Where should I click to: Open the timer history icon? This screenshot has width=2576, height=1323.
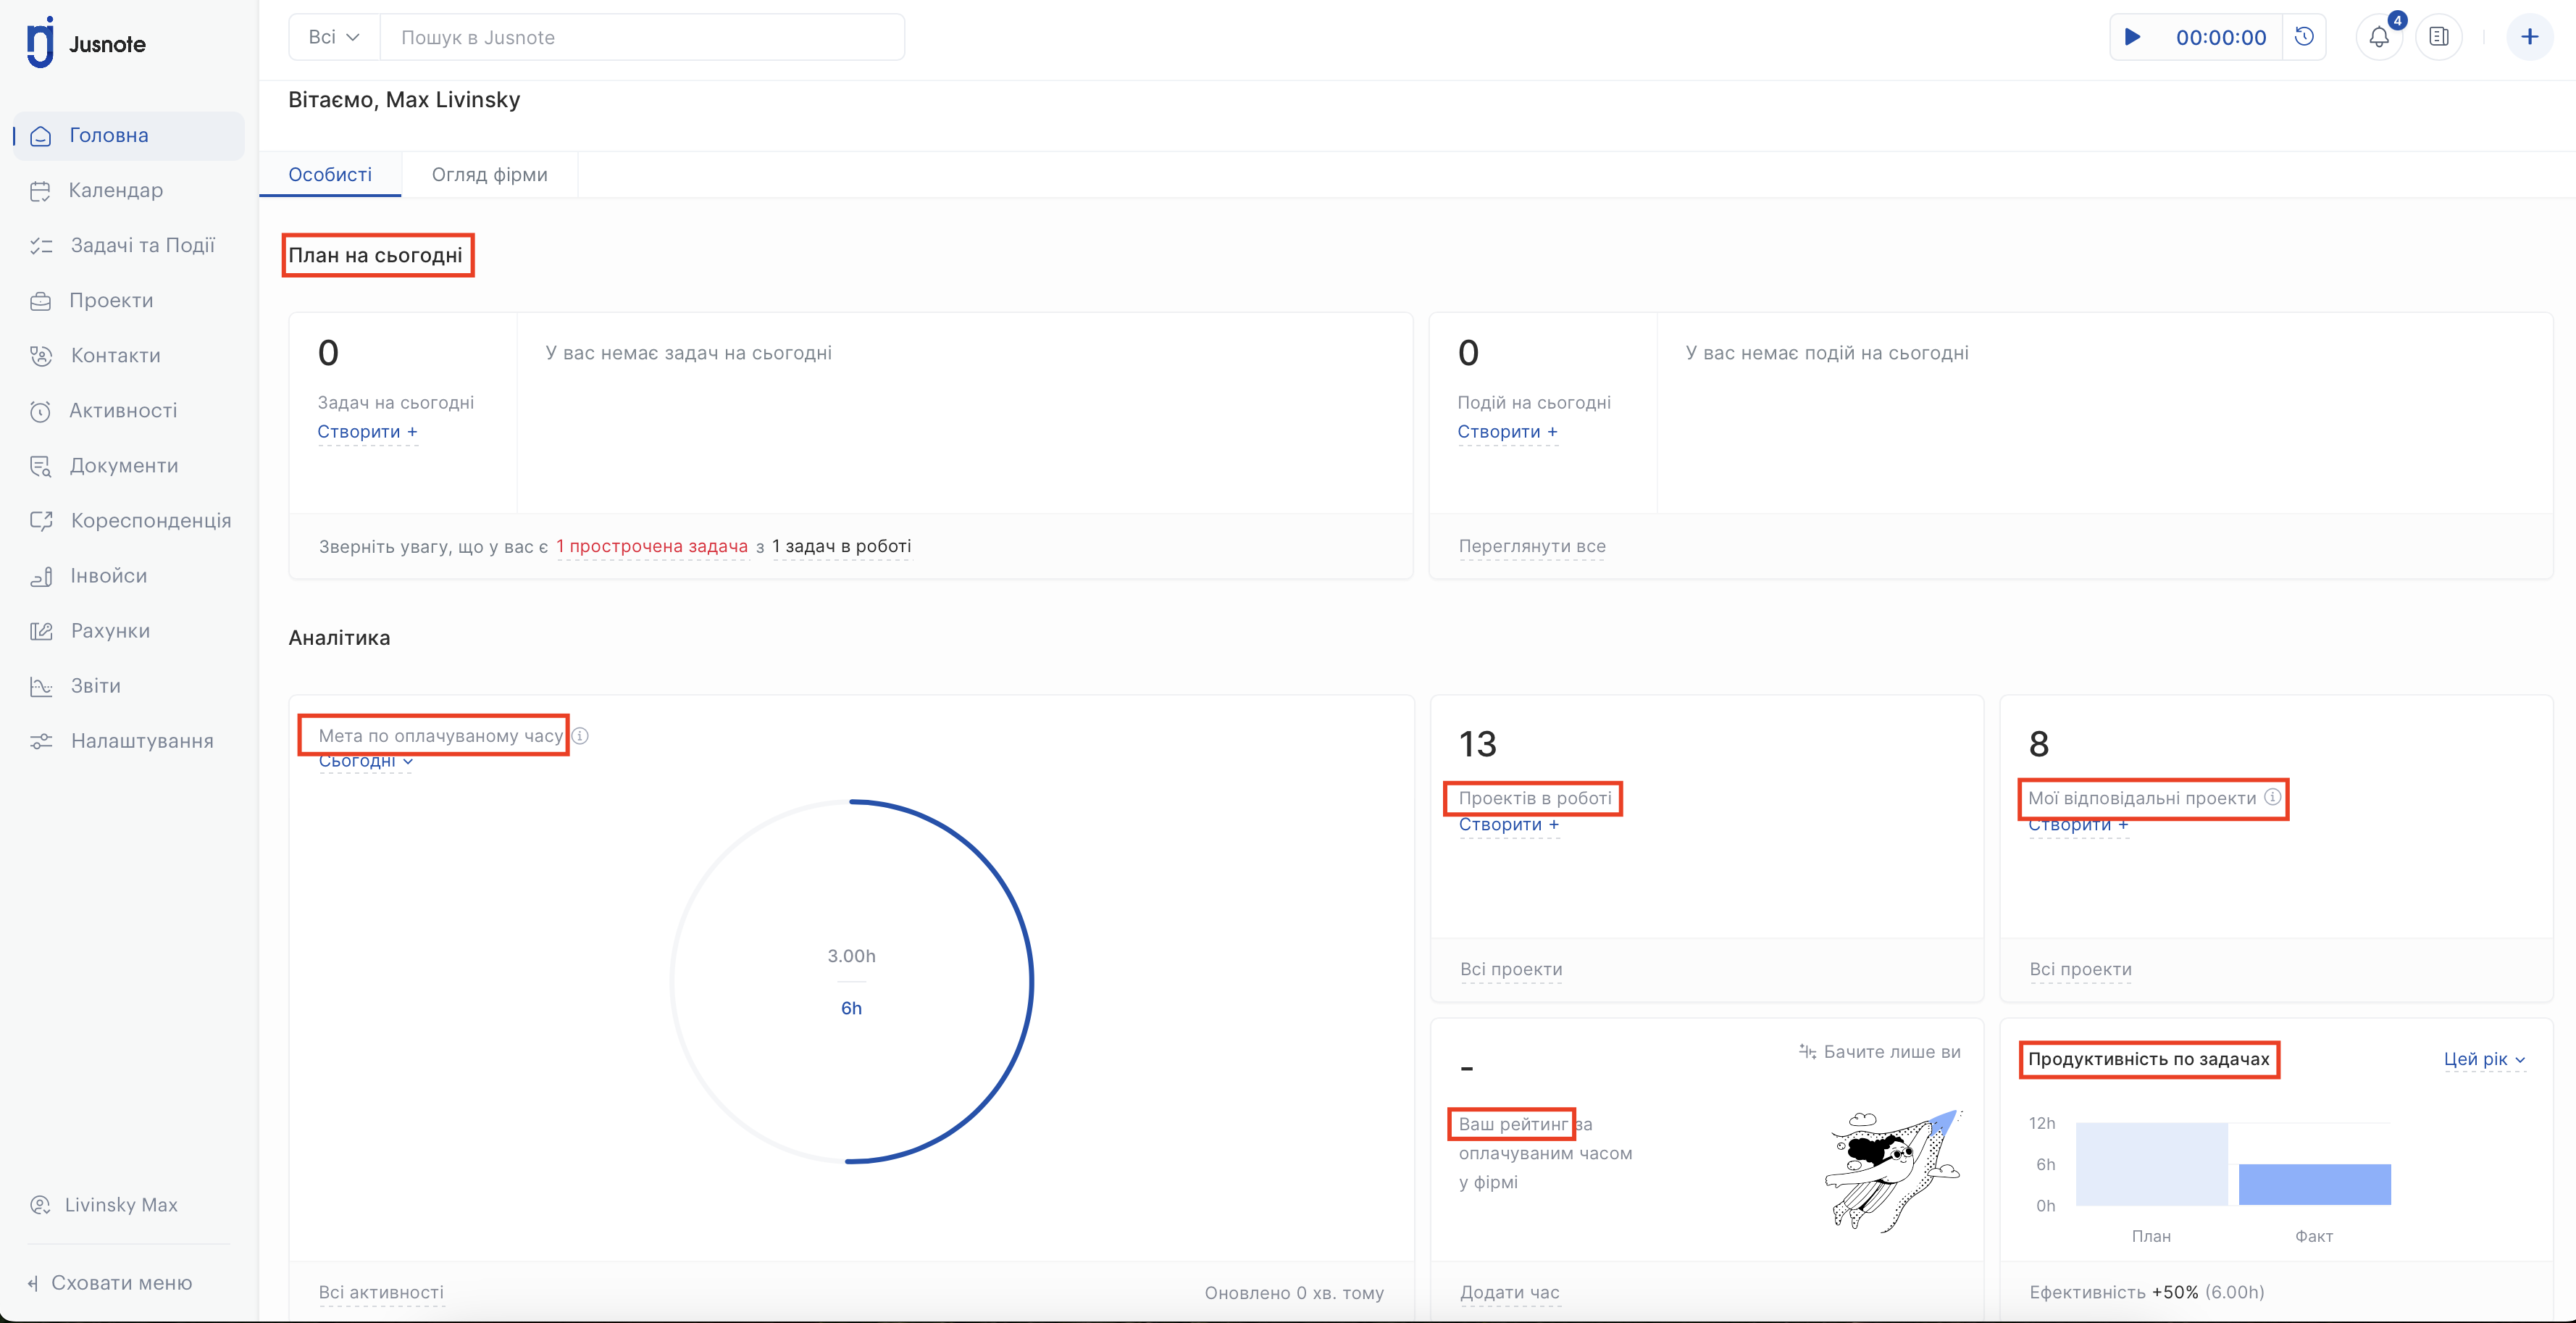(2304, 37)
